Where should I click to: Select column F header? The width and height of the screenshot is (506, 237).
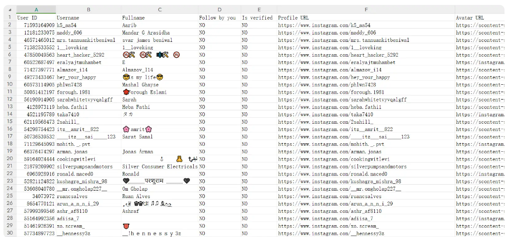(366, 10)
